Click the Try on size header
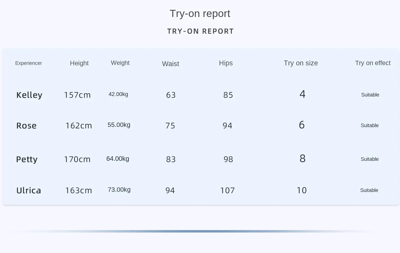 pos(301,63)
